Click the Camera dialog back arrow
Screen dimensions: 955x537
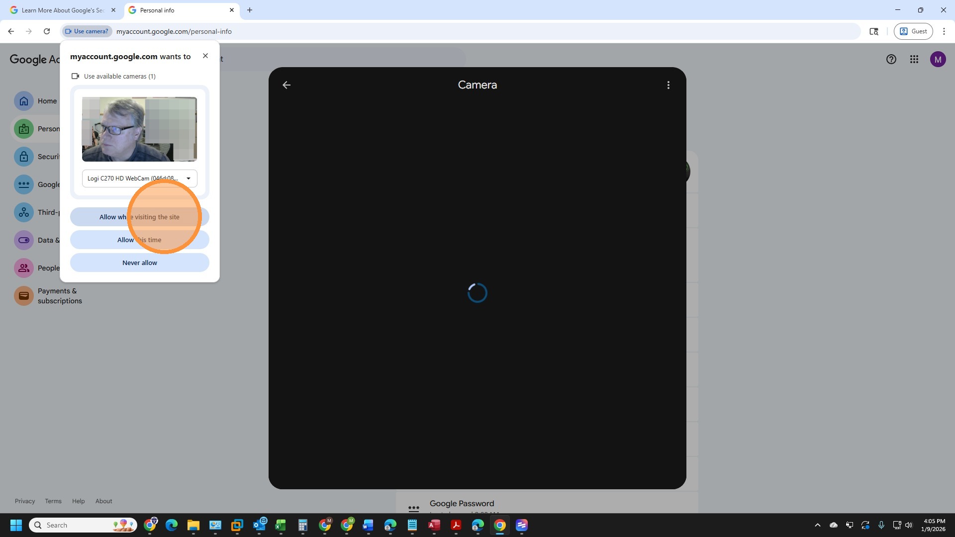click(x=286, y=85)
